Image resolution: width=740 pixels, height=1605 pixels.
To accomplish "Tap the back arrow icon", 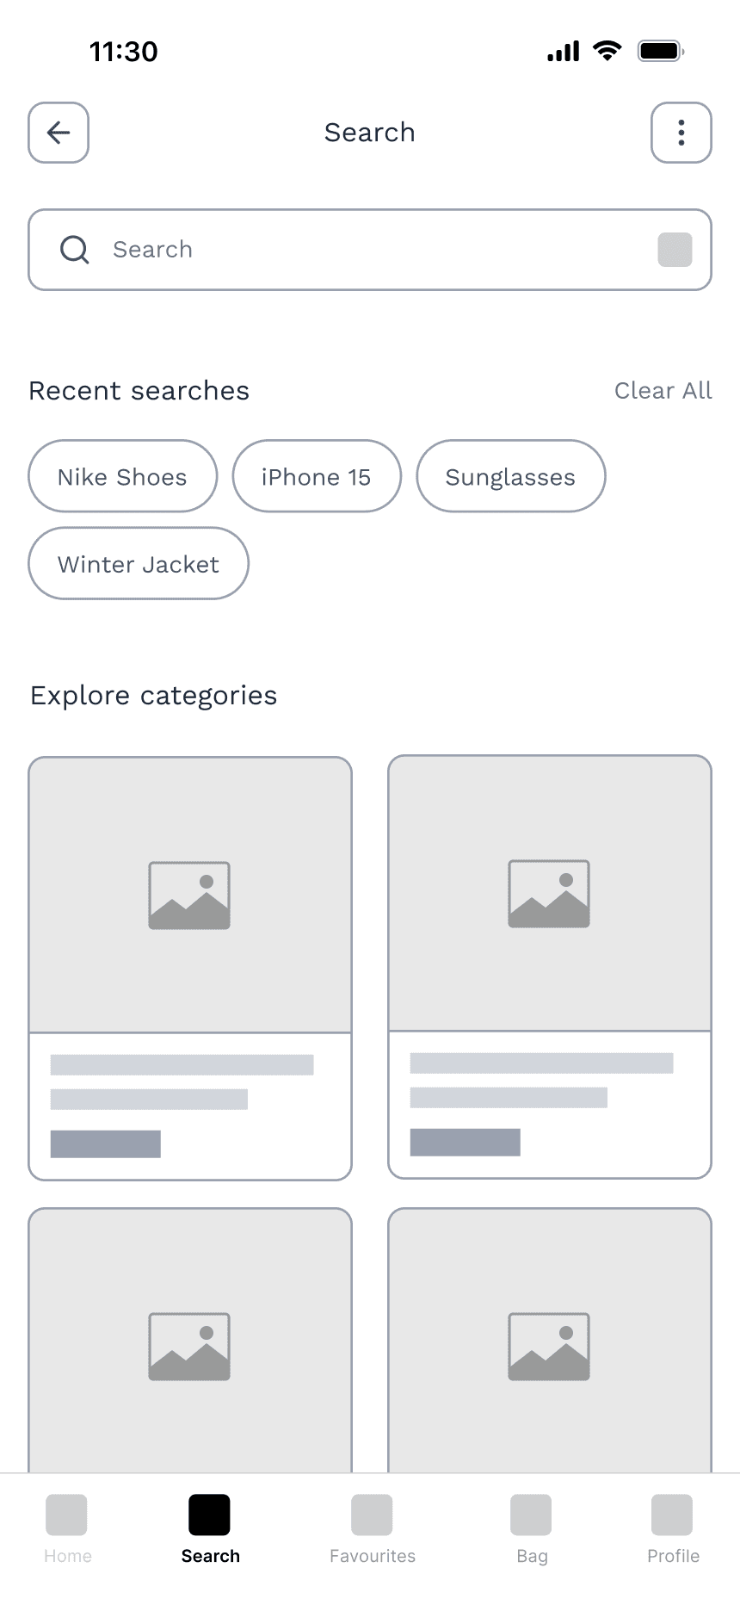I will pyautogui.click(x=58, y=133).
